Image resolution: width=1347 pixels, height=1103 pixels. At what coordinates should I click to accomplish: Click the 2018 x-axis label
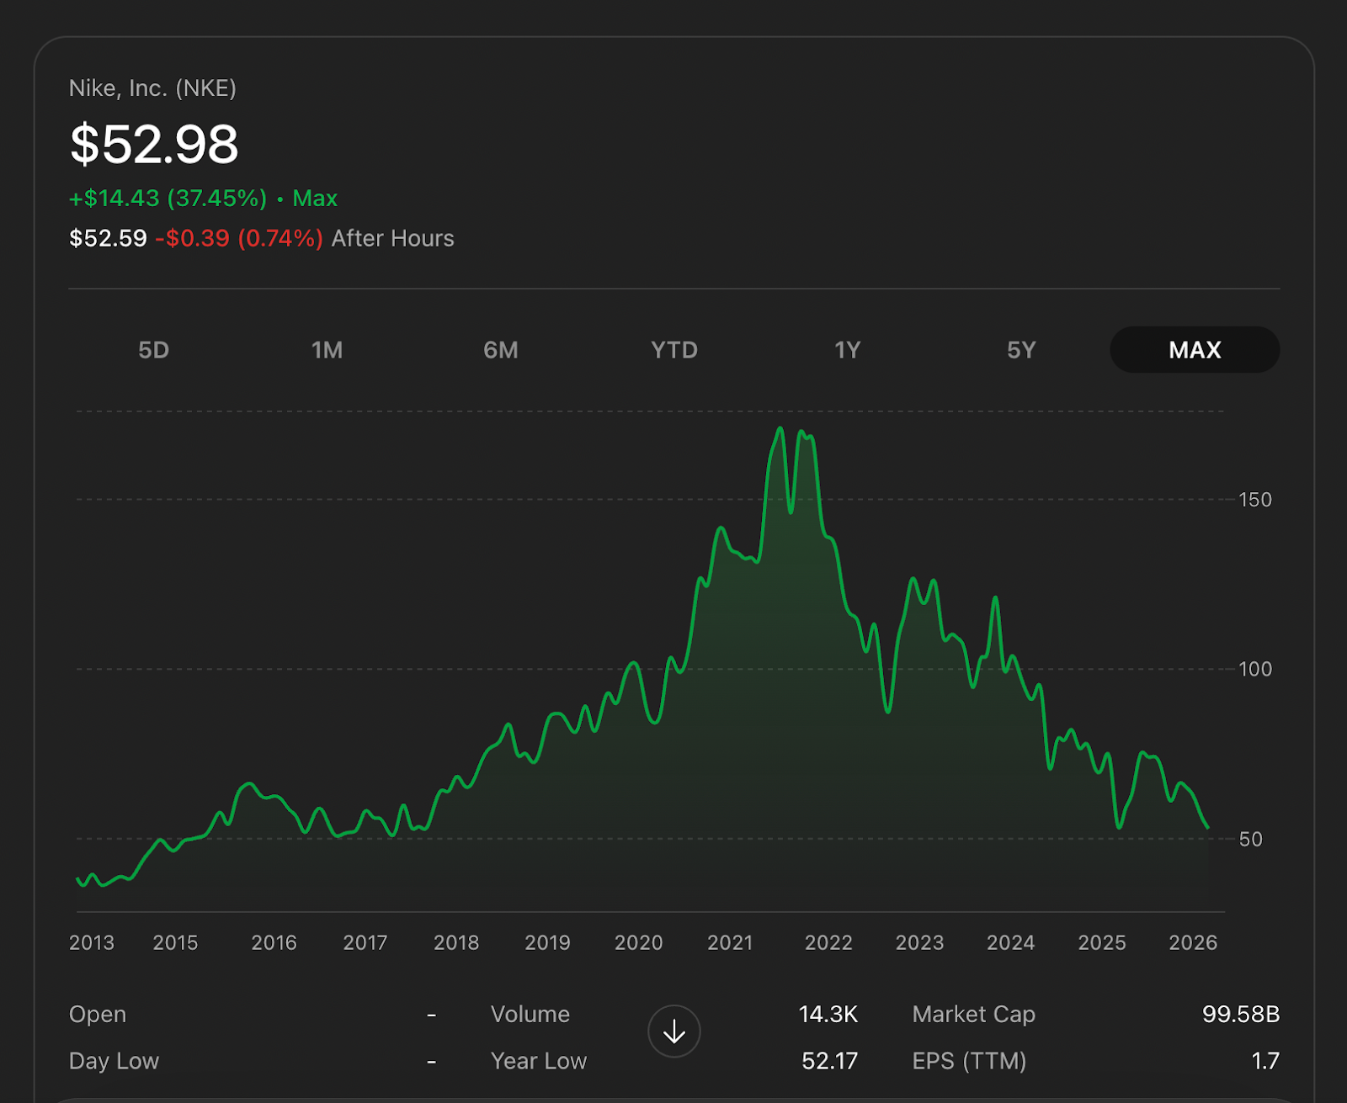tap(456, 942)
